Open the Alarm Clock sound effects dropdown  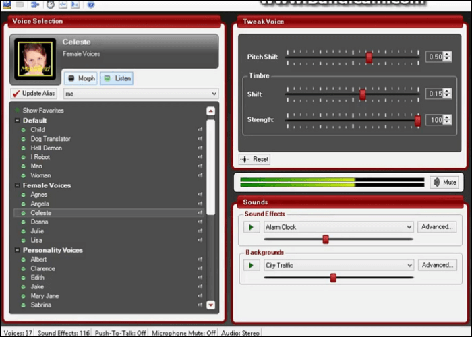pyautogui.click(x=338, y=227)
